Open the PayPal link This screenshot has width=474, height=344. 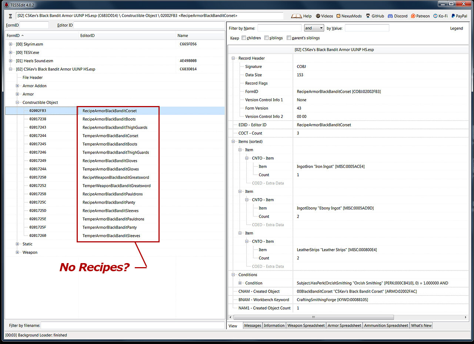coord(459,16)
